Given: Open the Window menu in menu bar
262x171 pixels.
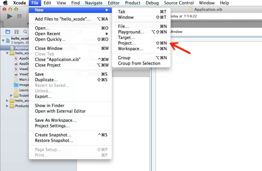Looking at the screenshot, I should pos(207,3).
